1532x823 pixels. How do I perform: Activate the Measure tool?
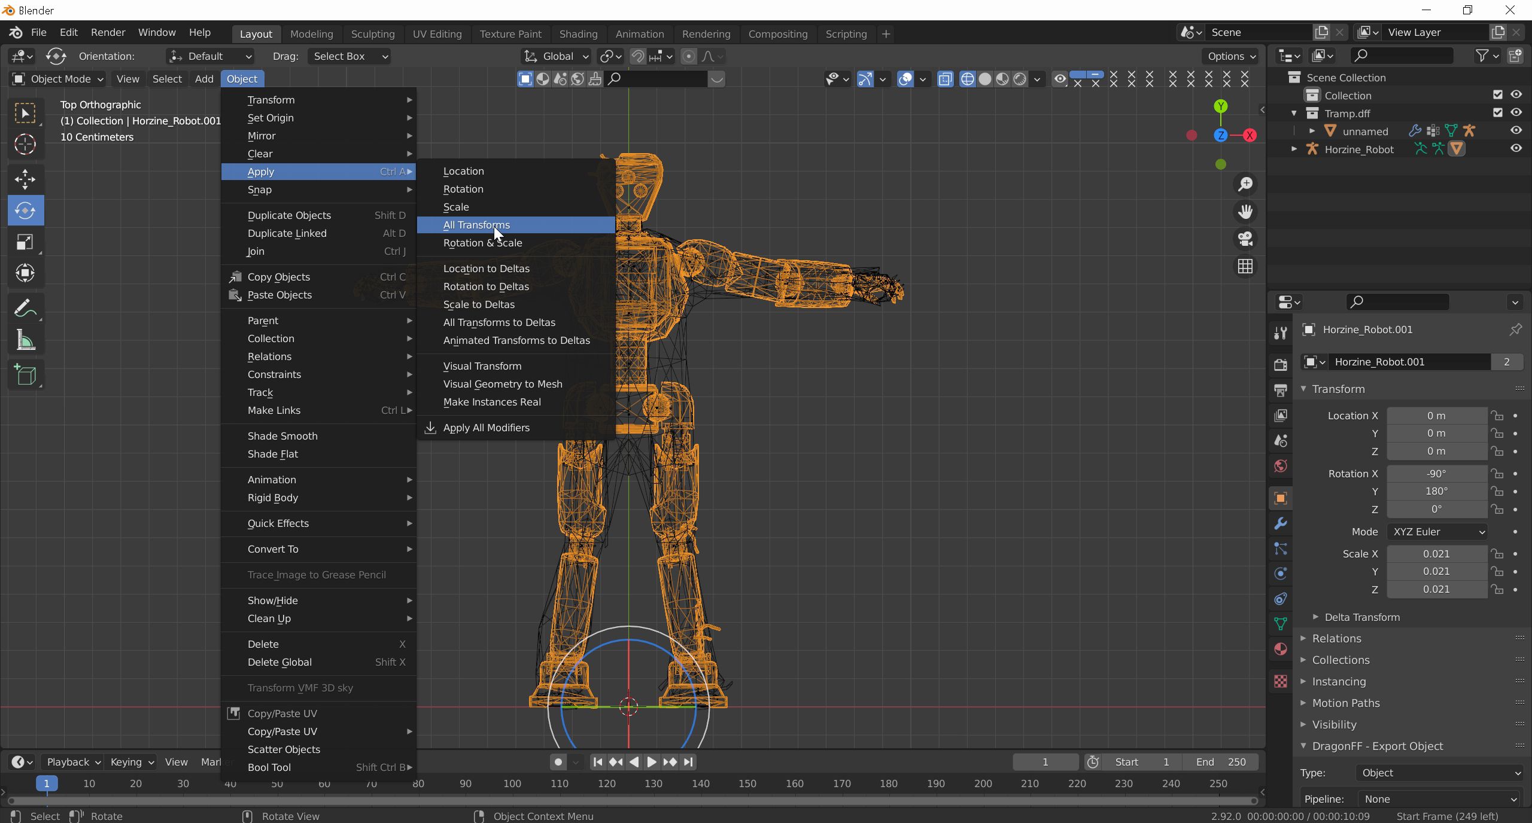point(25,341)
